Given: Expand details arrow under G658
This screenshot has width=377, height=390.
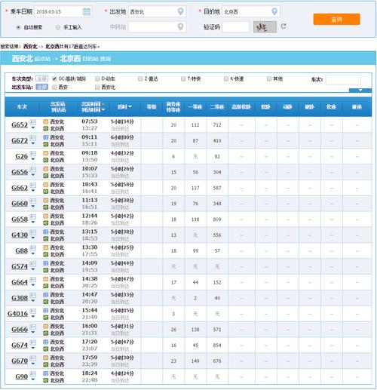Looking at the screenshot, I should [x=33, y=223].
